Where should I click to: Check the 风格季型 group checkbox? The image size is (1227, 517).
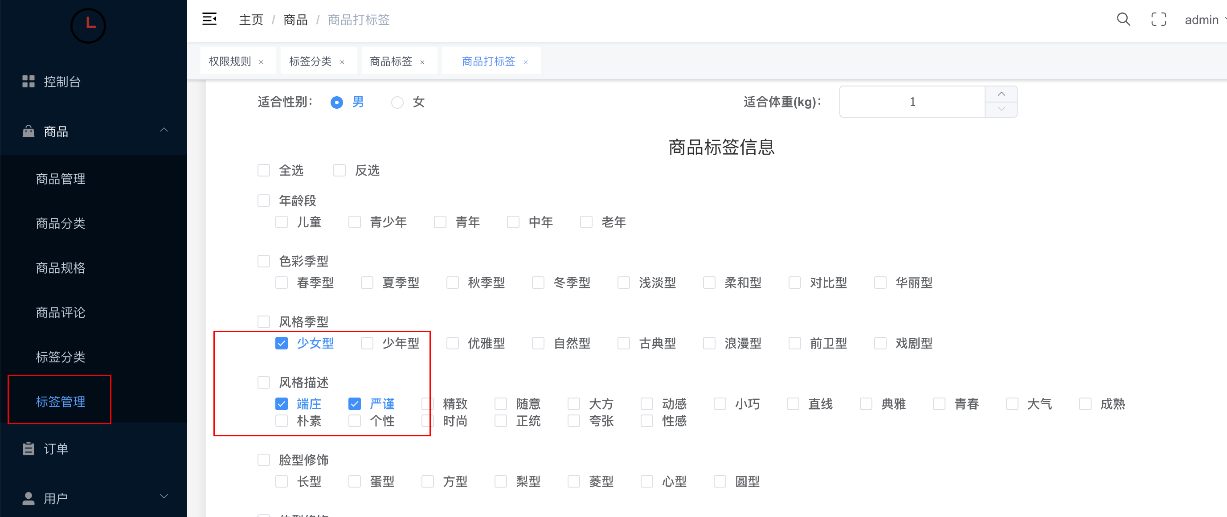click(x=264, y=322)
